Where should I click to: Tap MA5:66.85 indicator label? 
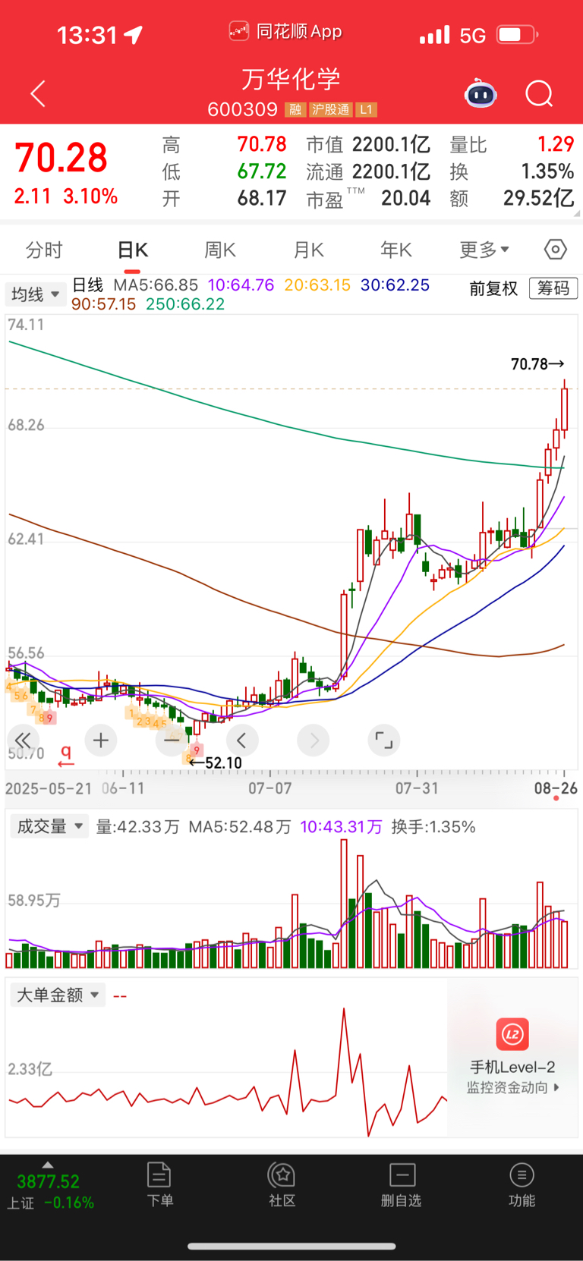coord(156,285)
